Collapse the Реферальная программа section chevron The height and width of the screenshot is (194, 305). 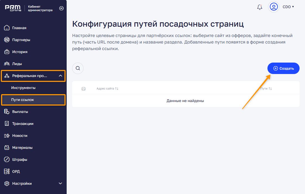coord(60,76)
